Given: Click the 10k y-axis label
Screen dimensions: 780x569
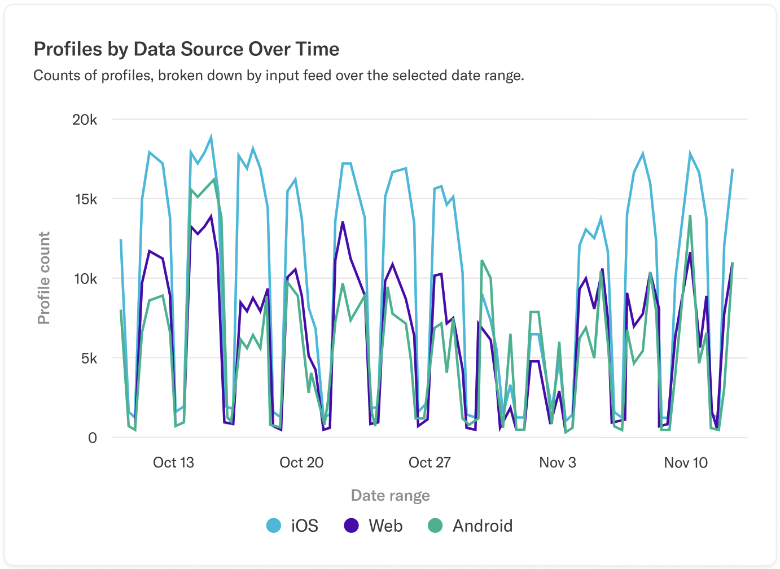Looking at the screenshot, I should [85, 279].
